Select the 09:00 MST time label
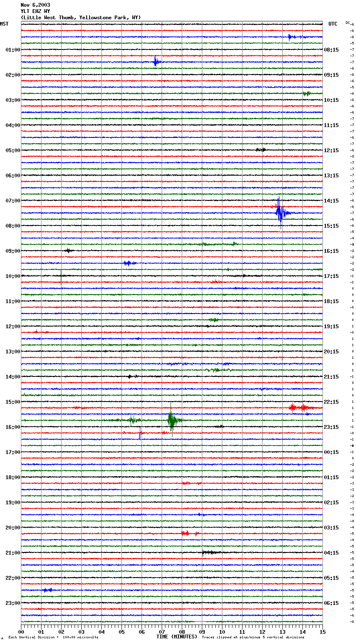The width and height of the screenshot is (356, 643). pyautogui.click(x=13, y=251)
